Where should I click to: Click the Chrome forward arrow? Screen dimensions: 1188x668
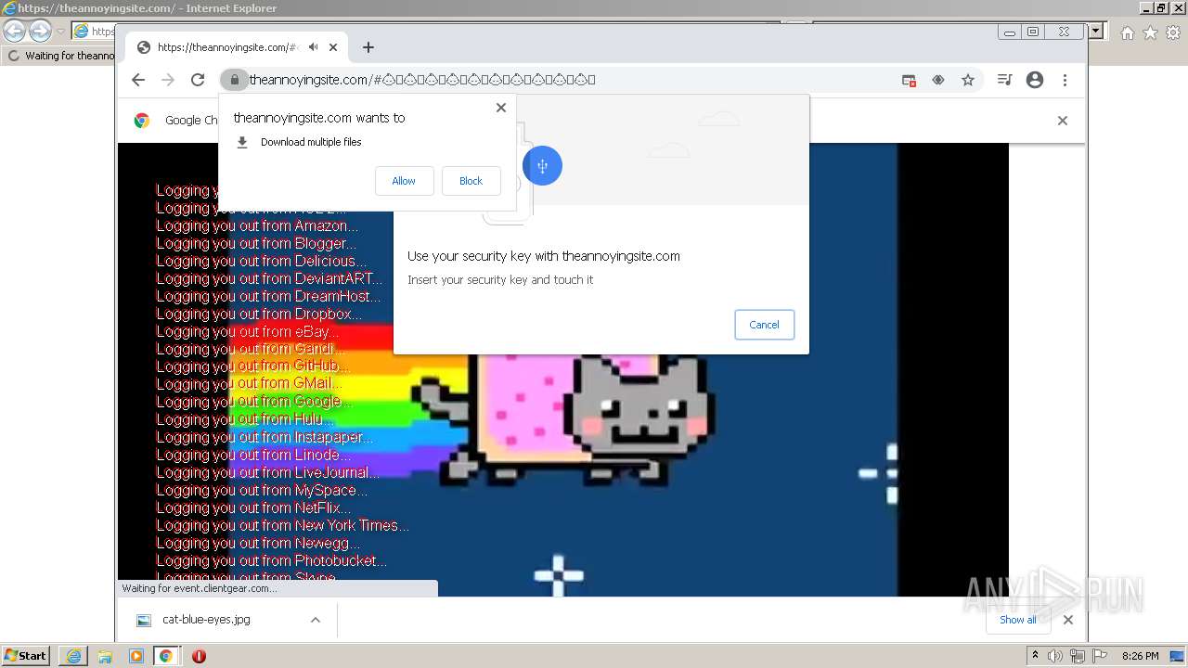pyautogui.click(x=168, y=80)
